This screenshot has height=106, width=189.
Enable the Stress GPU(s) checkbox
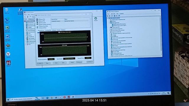[39, 28]
